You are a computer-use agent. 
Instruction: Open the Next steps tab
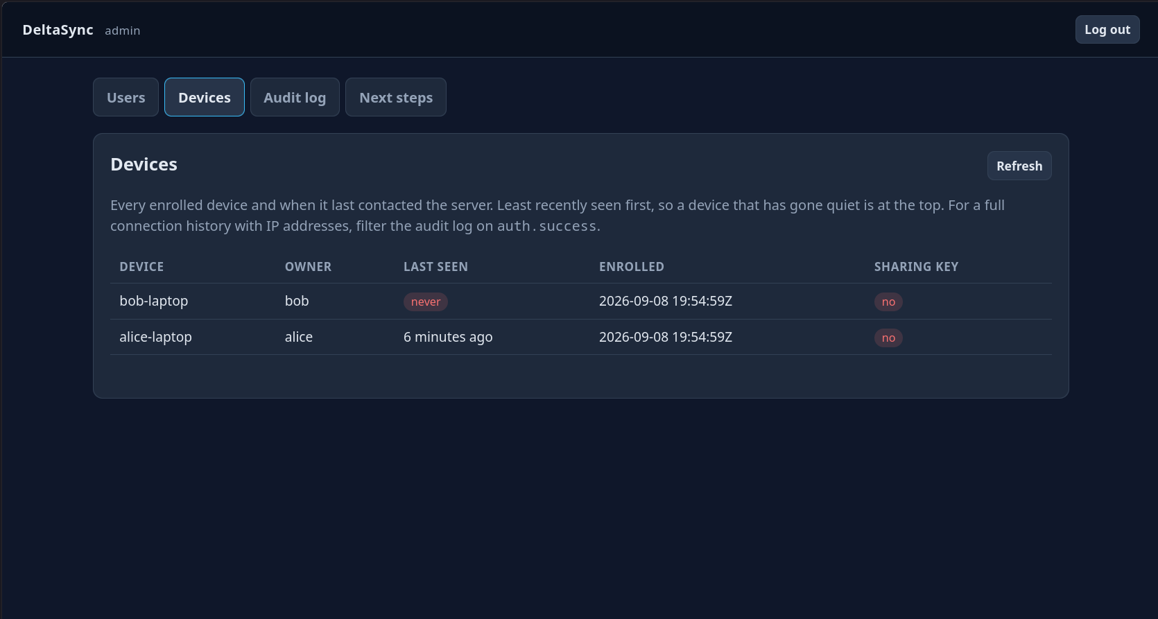(x=396, y=97)
